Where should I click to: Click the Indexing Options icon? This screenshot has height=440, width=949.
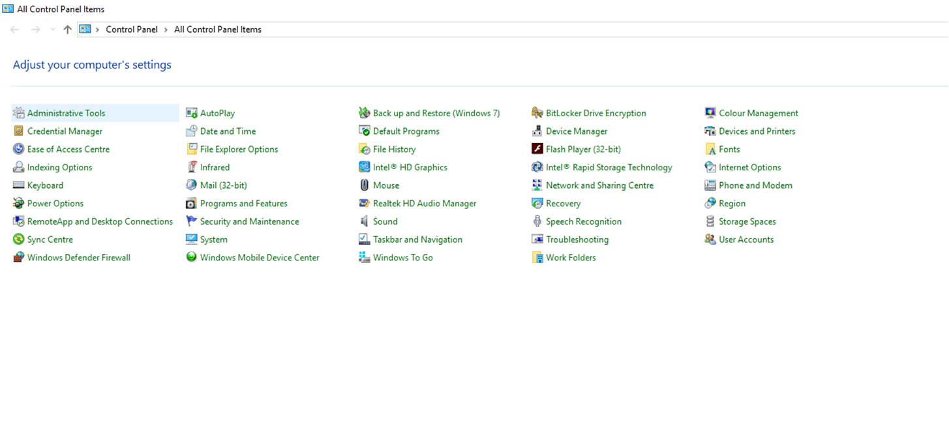click(19, 167)
